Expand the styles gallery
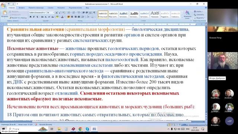Image resolution: width=238 pixels, height=134 pixels. (182, 17)
